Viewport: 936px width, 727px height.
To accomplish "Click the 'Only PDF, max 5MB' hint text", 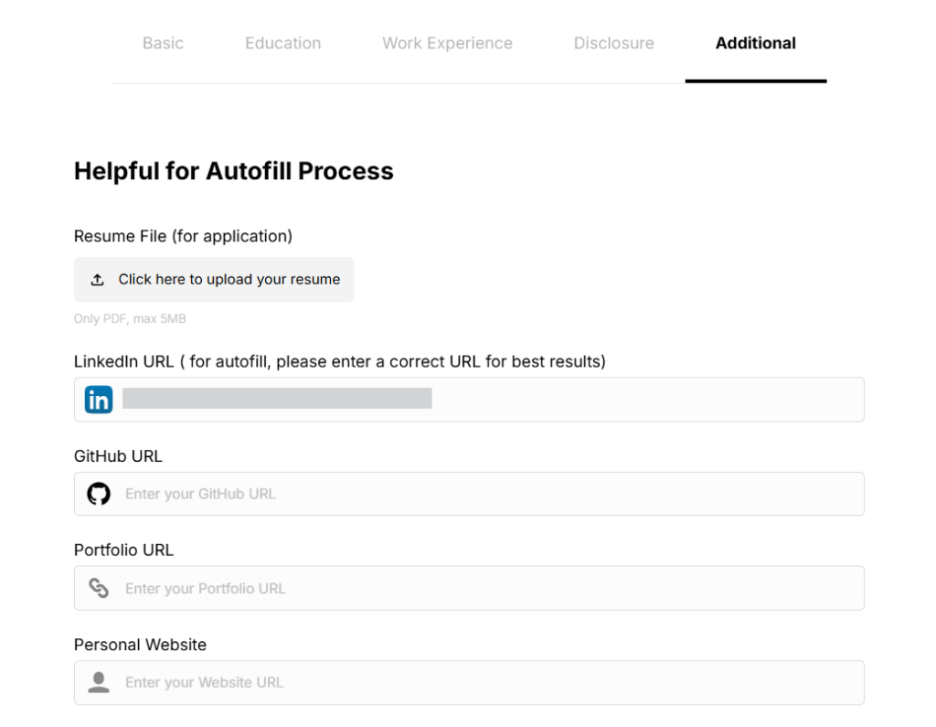I will [x=130, y=319].
